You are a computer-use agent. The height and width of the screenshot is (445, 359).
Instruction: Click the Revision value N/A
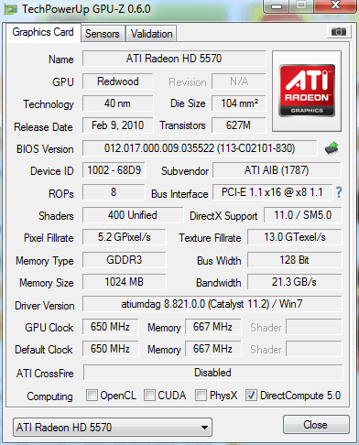[239, 81]
